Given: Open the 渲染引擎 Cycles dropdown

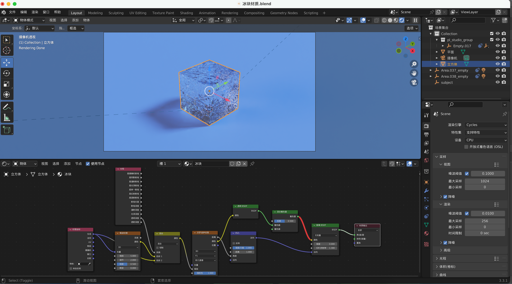Looking at the screenshot, I should (x=486, y=125).
